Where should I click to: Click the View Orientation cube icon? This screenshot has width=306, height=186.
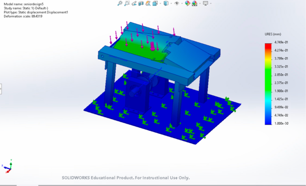(155, 3)
